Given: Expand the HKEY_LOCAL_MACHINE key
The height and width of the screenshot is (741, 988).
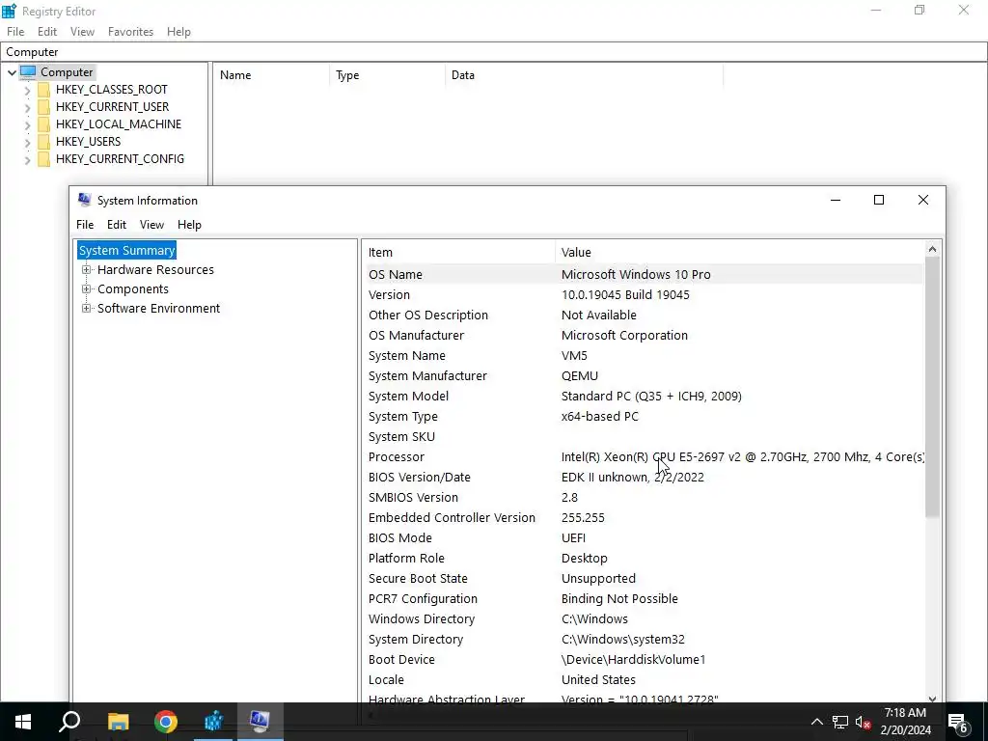Looking at the screenshot, I should (x=27, y=124).
